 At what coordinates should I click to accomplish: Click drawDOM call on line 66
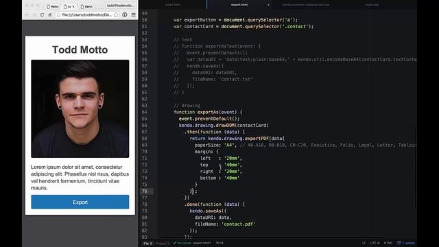(225, 125)
